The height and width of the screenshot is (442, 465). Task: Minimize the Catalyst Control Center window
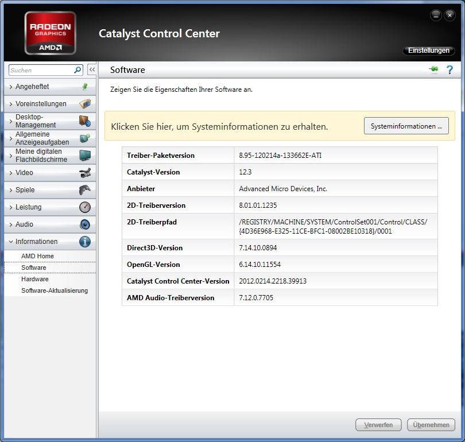[x=436, y=15]
